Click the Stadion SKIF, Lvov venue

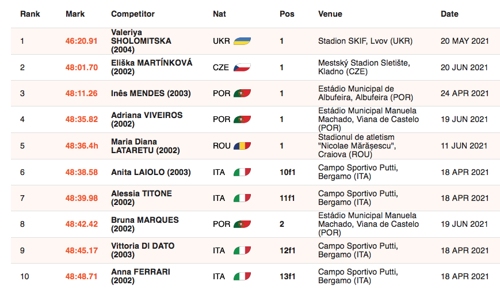tap(365, 41)
